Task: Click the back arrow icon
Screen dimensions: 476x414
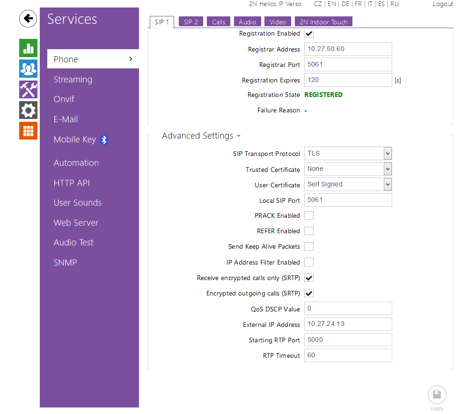Action: (28, 19)
